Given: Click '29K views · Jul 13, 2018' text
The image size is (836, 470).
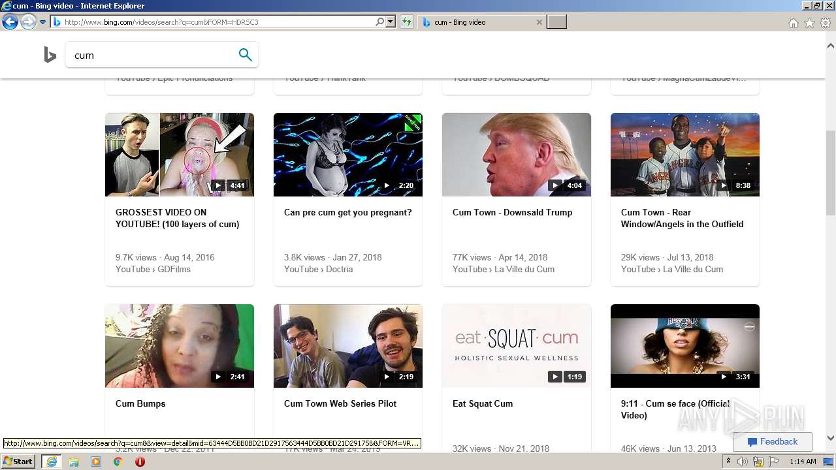Looking at the screenshot, I should coord(667,257).
